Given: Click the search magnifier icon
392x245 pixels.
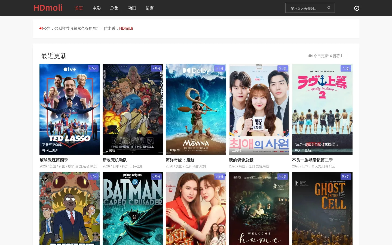Looking at the screenshot, I should click(x=329, y=8).
